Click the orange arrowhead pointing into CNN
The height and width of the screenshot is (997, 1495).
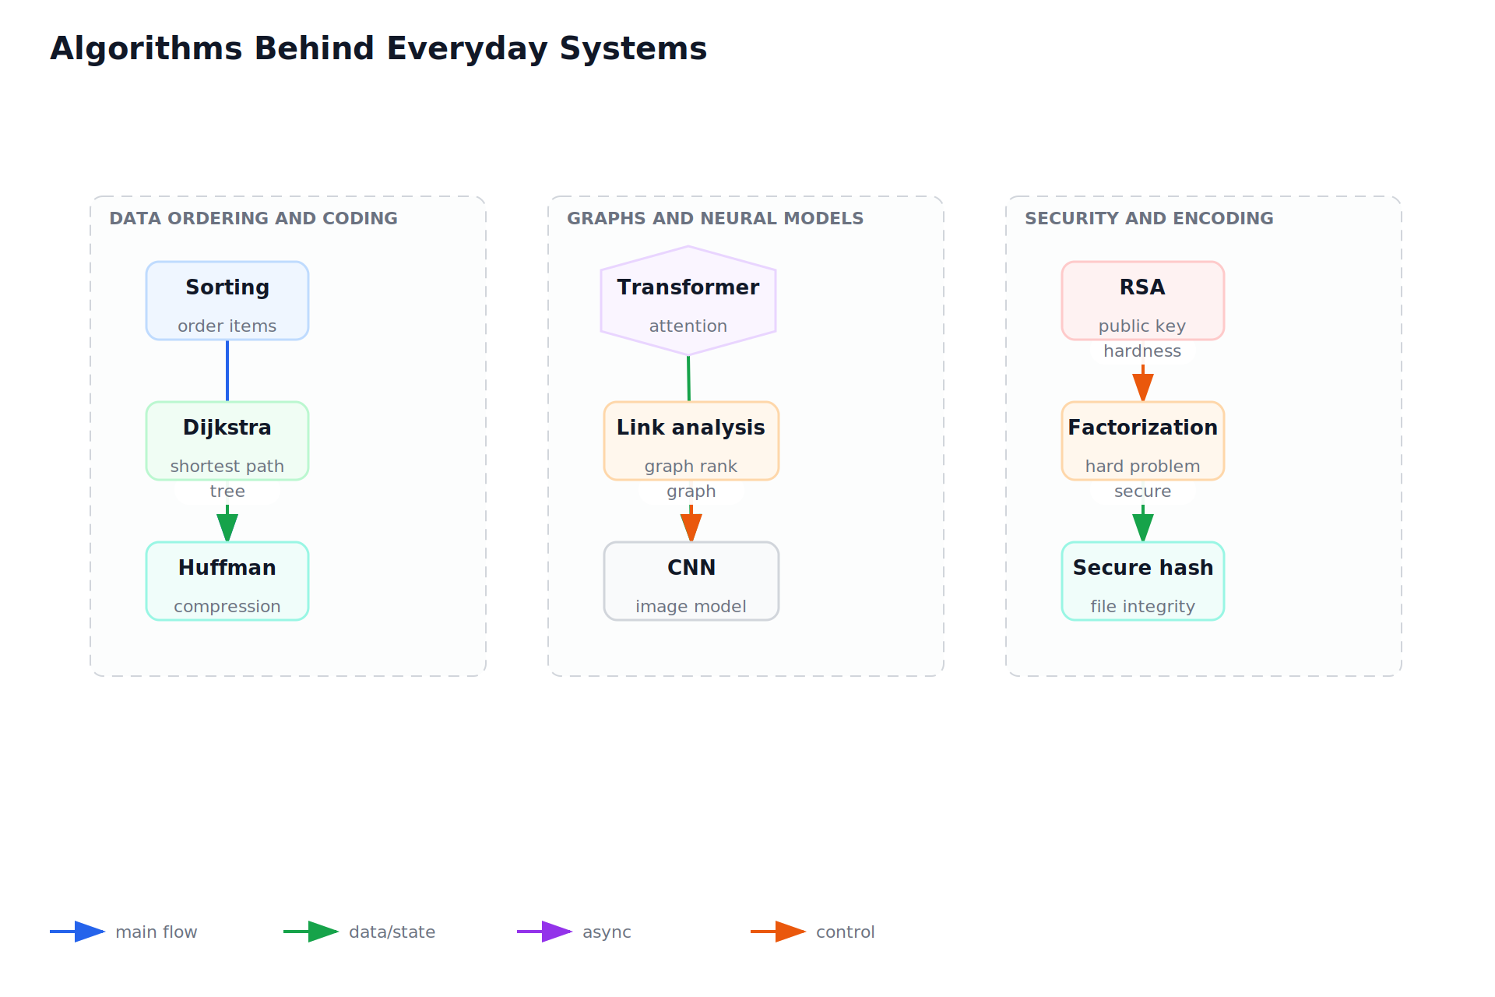(691, 527)
